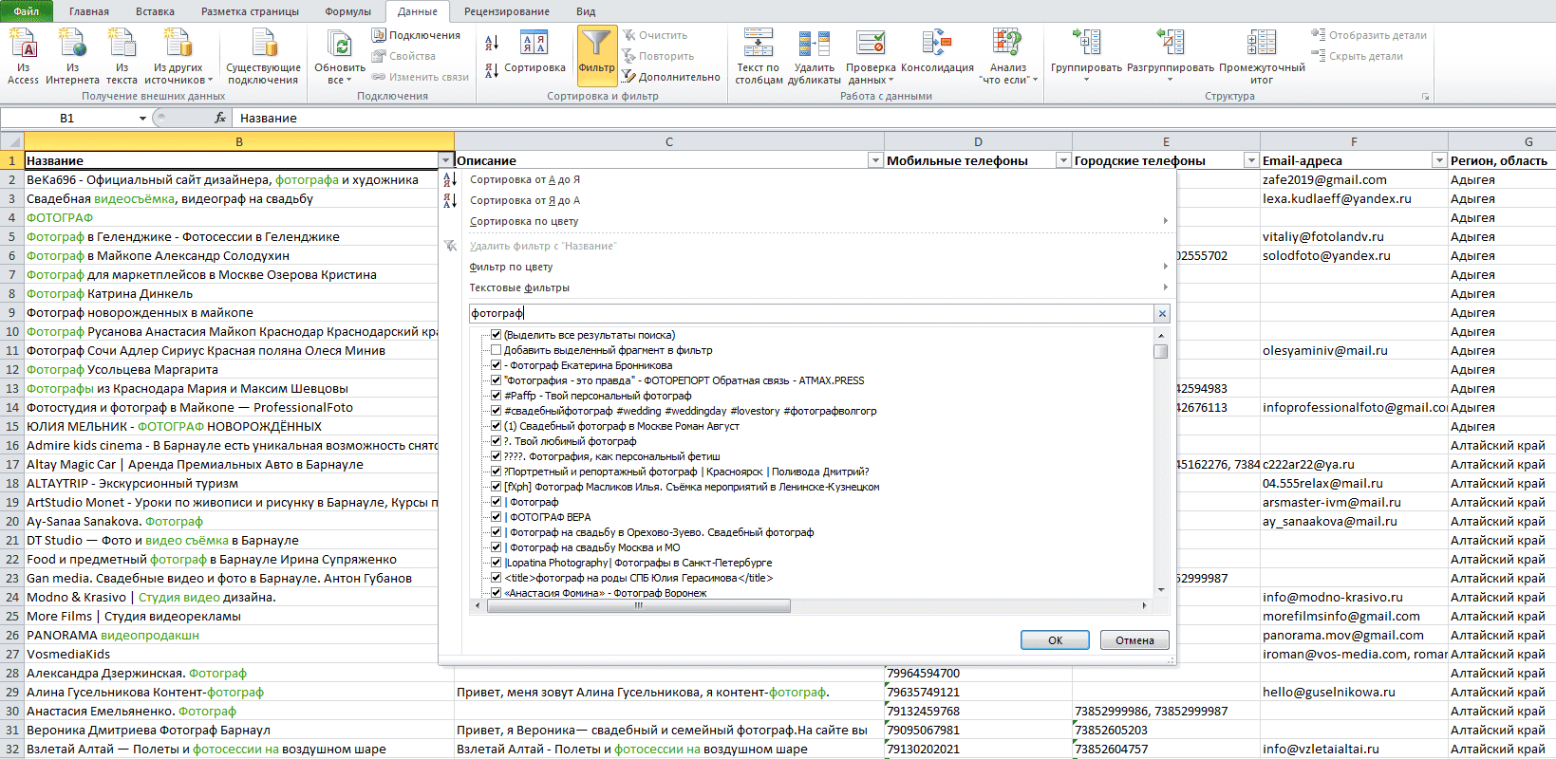The height and width of the screenshot is (759, 1556).
Task: Open Мобильные телефоны filter dropdown
Action: pos(1063,160)
